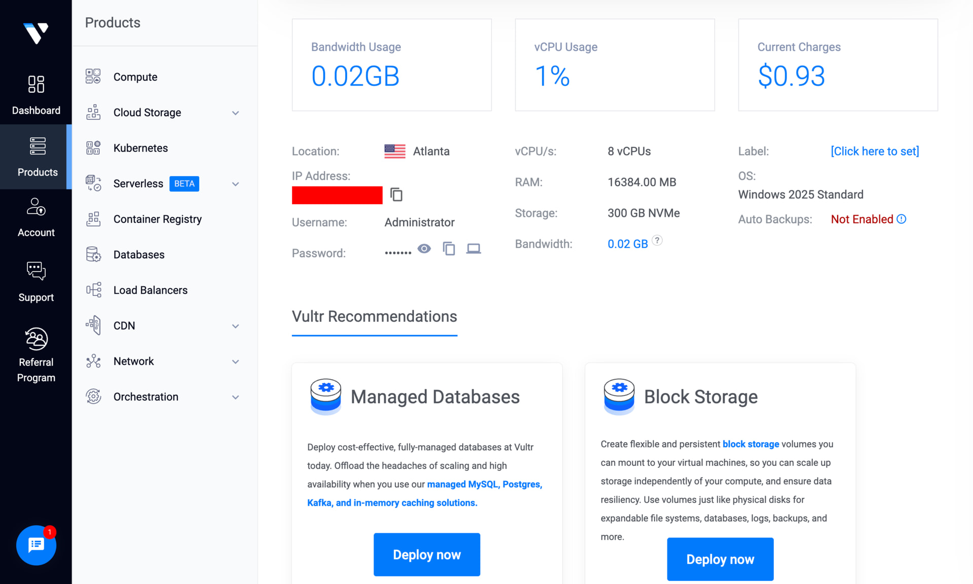Open the Referral Program page
973x584 pixels.
(36, 354)
